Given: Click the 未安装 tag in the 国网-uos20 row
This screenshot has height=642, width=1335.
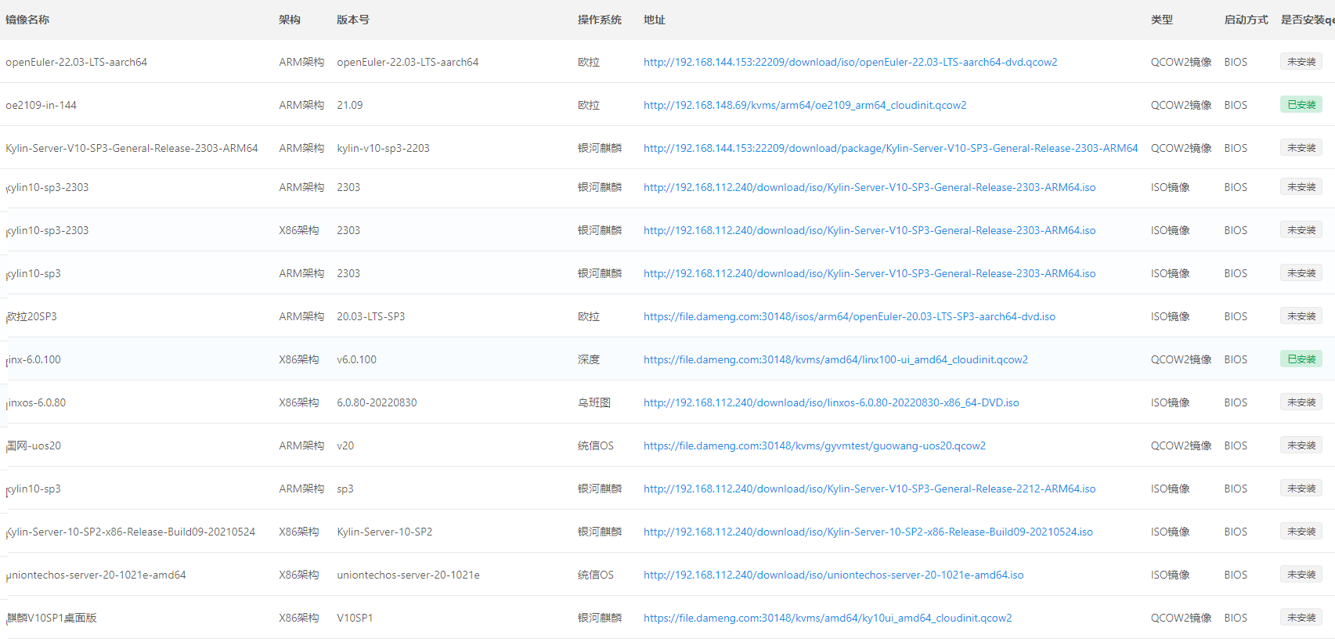Looking at the screenshot, I should click(1301, 445).
